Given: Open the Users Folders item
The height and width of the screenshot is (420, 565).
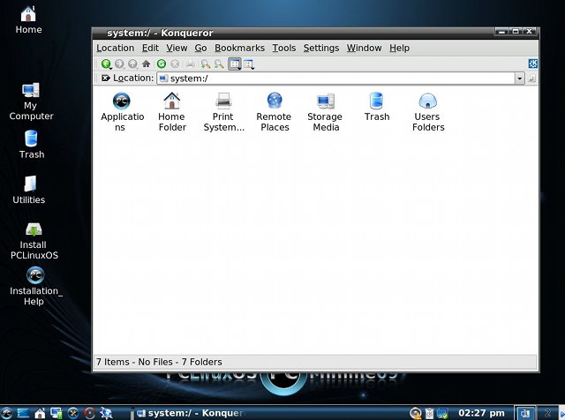Looking at the screenshot, I should pyautogui.click(x=428, y=112).
